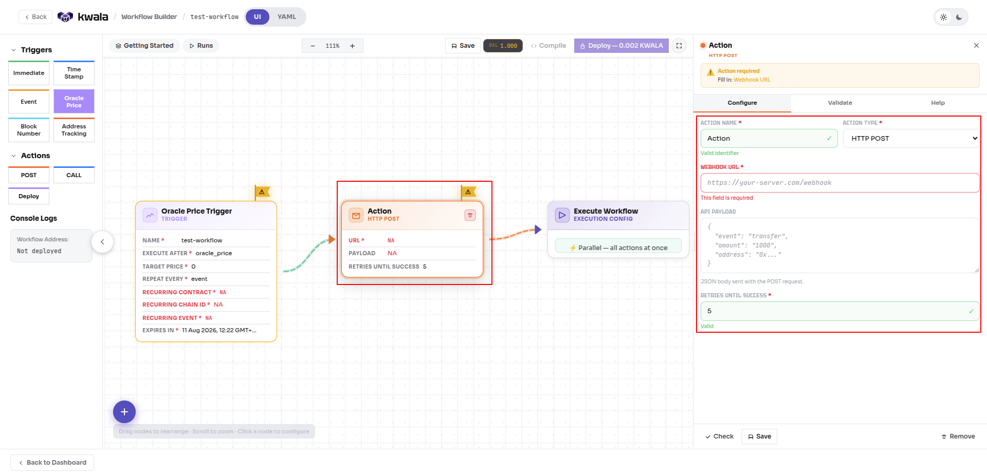
Task: Toggle fullscreen canvas icon
Action: [679, 46]
